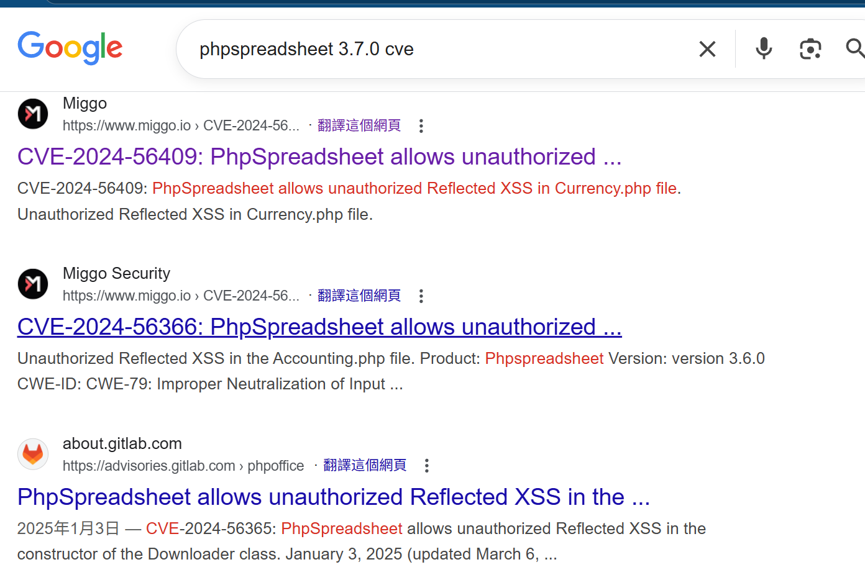
Task: Open more options for Miggo Security result
Action: point(421,296)
